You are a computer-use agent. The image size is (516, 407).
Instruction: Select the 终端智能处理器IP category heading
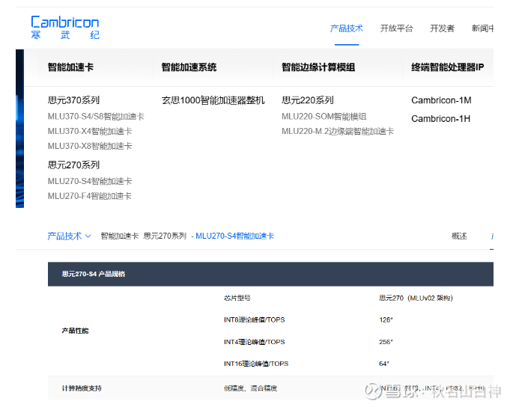[x=448, y=67]
